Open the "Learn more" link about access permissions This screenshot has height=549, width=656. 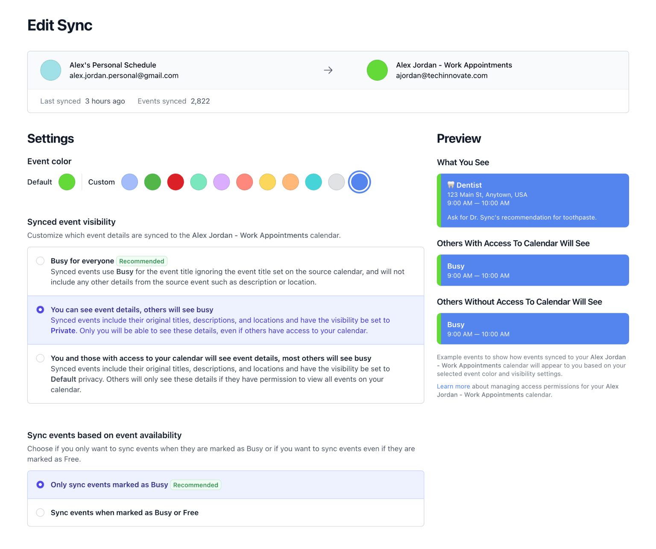point(453,386)
